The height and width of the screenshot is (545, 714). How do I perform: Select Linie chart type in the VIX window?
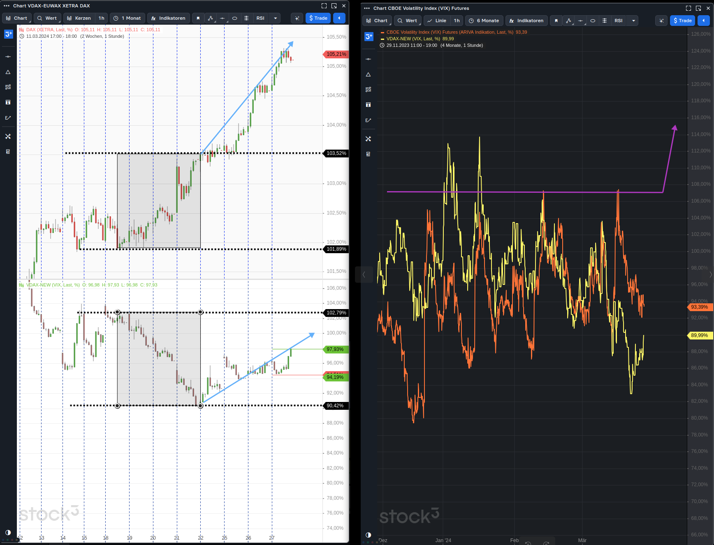coord(437,21)
